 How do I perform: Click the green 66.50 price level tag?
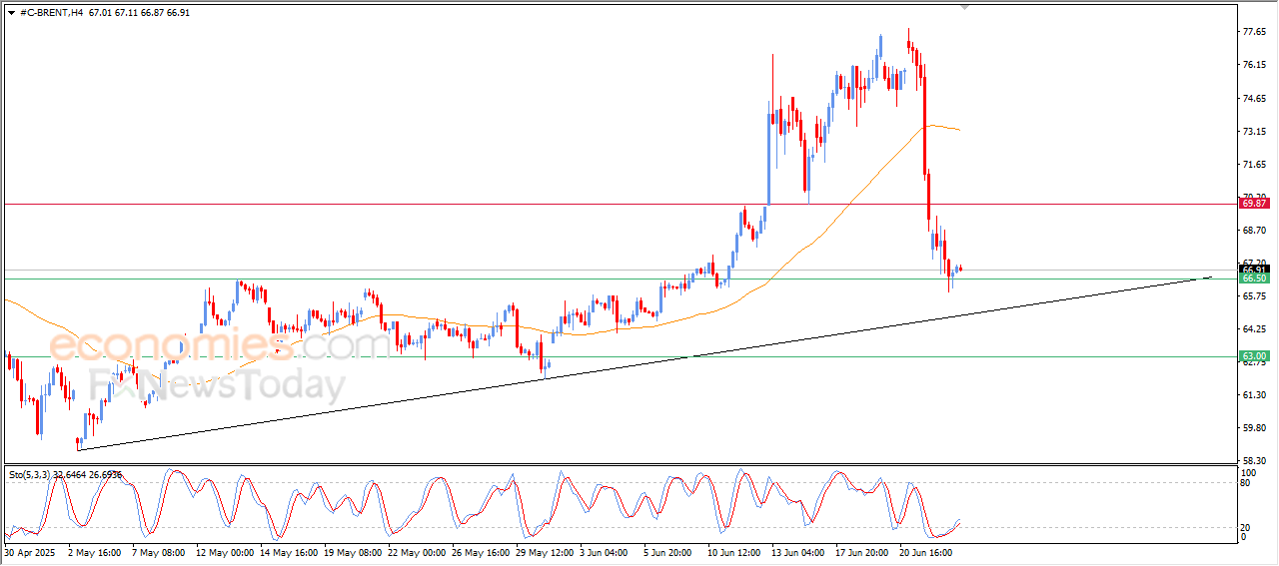coord(1254,279)
